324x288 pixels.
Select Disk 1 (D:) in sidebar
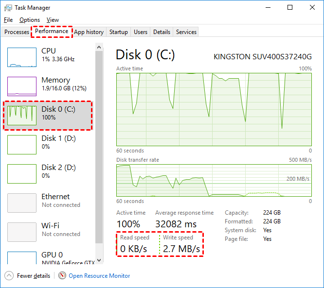48,145
